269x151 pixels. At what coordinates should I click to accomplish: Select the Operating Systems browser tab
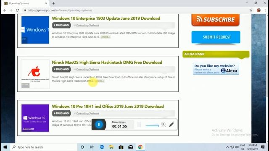(x=26, y=3)
